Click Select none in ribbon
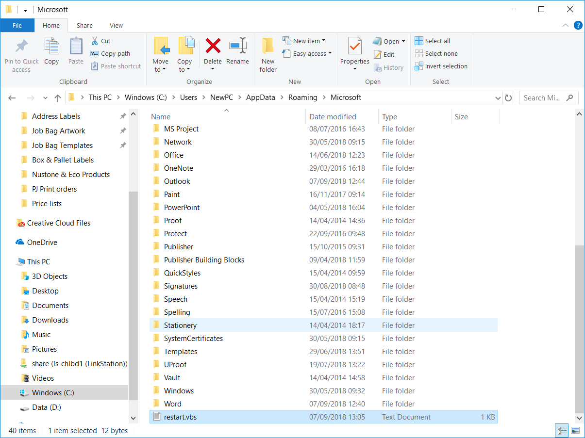The image size is (585, 438). [x=436, y=53]
